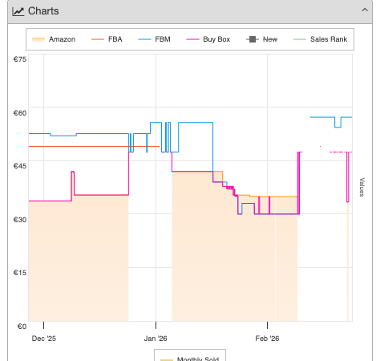The image size is (380, 361).
Task: Click the Jan '26 x-axis label
Action: pyautogui.click(x=156, y=339)
